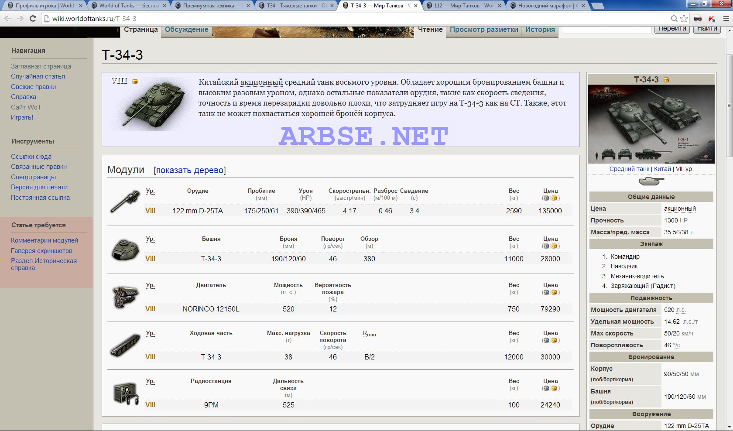Viewport: 733px width, 431px height.
Task: Reload the page with the refresh icon
Action: [33, 18]
